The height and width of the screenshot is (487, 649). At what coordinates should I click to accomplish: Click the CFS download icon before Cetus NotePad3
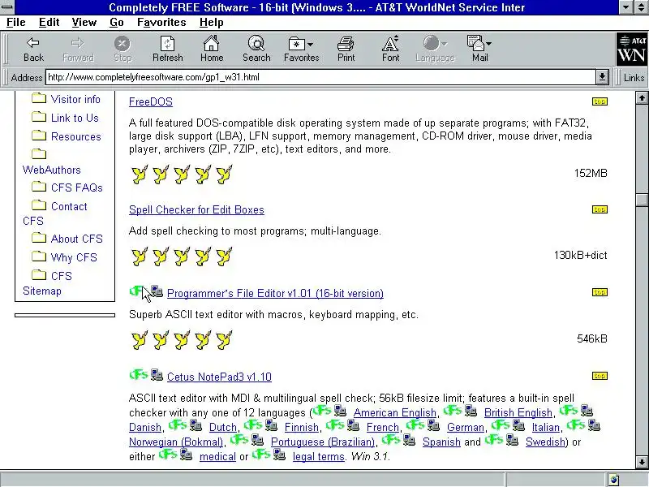point(138,375)
